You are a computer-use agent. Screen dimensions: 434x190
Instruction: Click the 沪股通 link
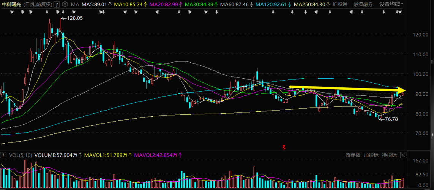click(340, 5)
